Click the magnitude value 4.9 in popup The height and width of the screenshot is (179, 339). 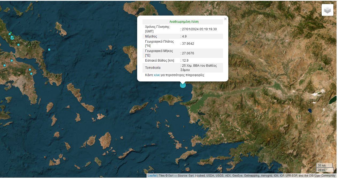pos(185,36)
